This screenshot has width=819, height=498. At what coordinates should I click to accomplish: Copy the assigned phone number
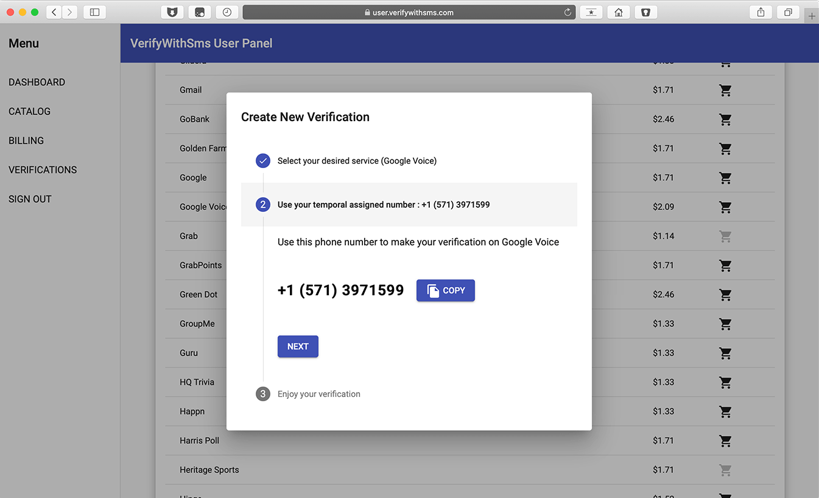445,290
